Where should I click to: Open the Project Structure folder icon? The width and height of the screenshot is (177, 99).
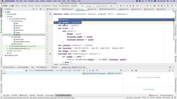click(x=154, y=6)
